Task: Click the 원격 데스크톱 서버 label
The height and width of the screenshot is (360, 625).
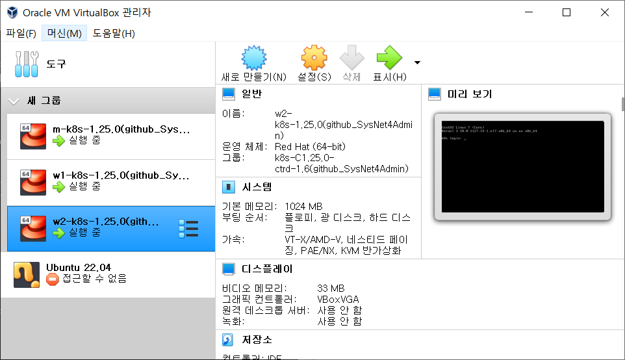Action: pyautogui.click(x=266, y=310)
